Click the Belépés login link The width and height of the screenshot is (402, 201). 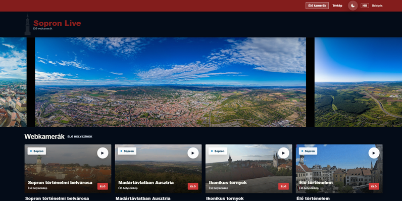click(x=377, y=6)
